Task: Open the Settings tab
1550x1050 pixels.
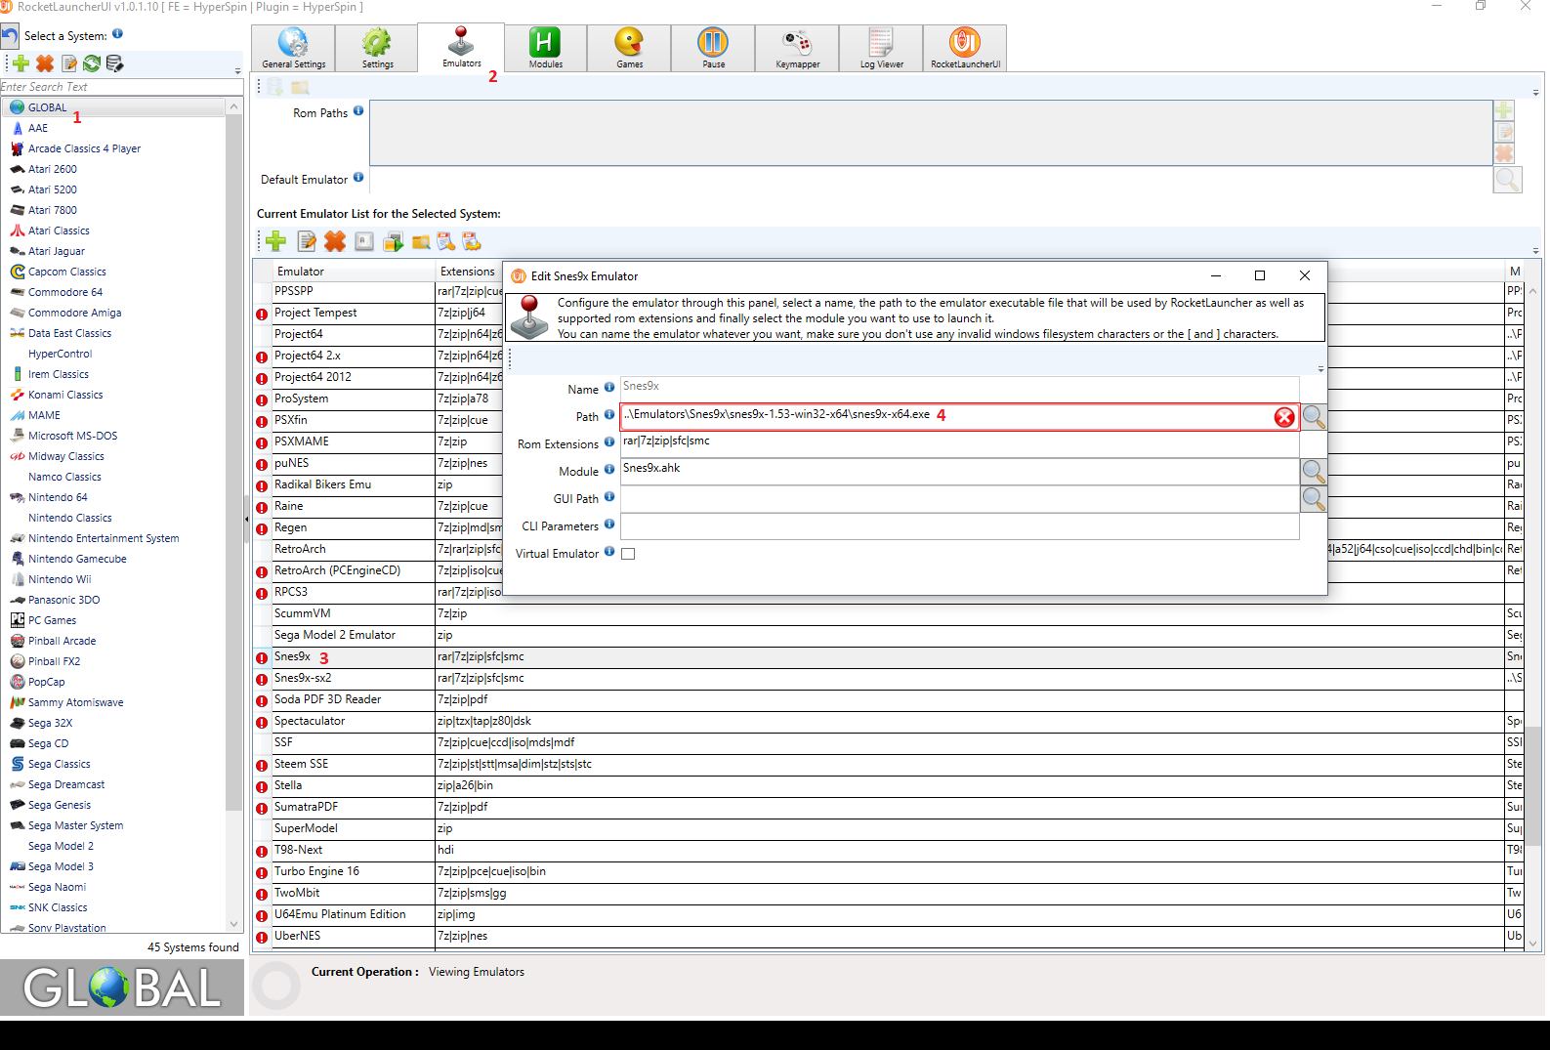Action: tap(377, 48)
